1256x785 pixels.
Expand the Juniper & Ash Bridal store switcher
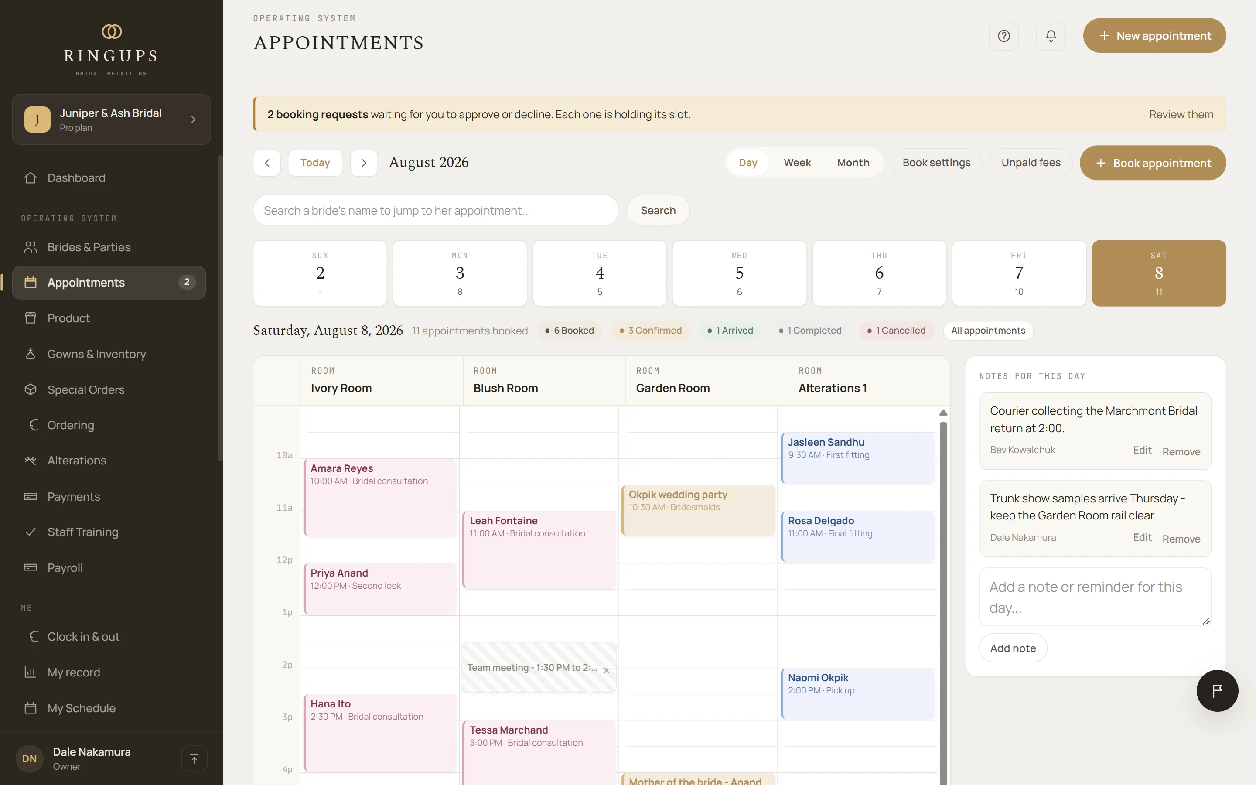(x=112, y=119)
